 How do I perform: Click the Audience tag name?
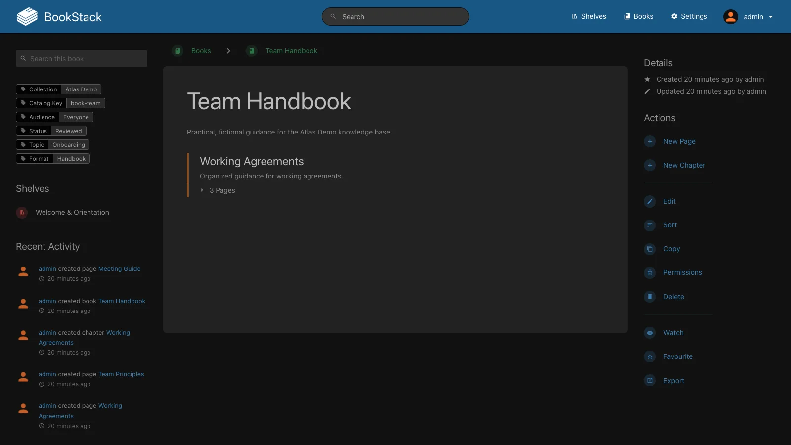coord(38,117)
